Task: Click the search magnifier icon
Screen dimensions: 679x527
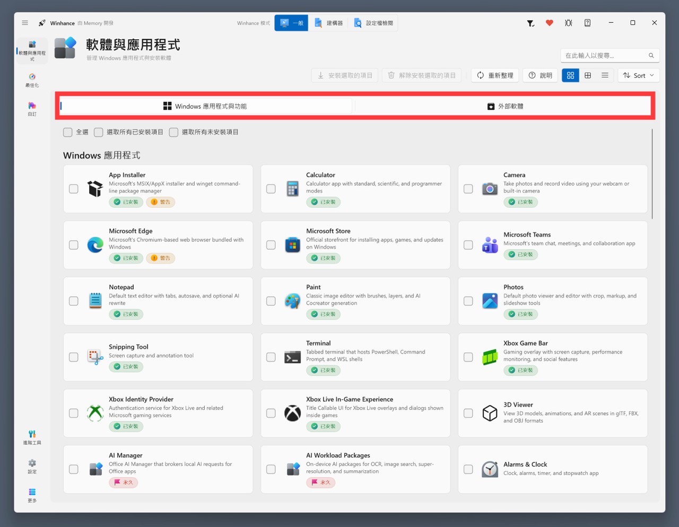Action: coord(651,55)
